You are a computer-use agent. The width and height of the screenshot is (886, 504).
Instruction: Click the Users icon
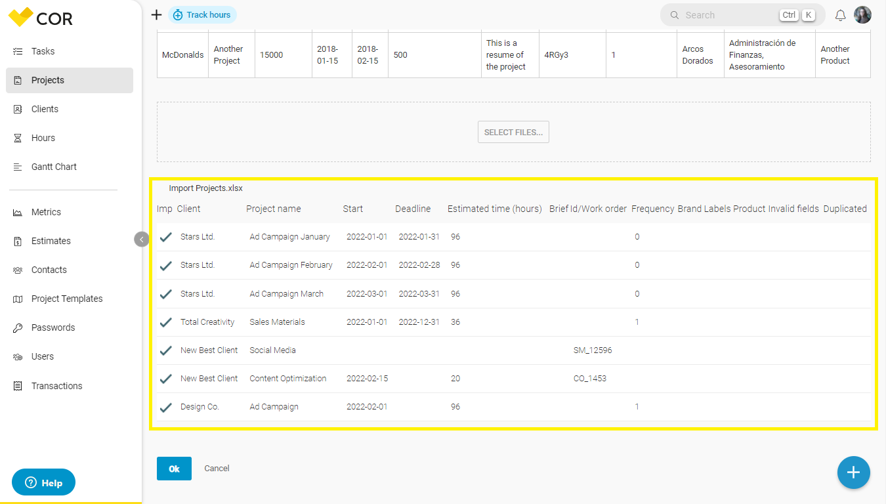pos(18,356)
